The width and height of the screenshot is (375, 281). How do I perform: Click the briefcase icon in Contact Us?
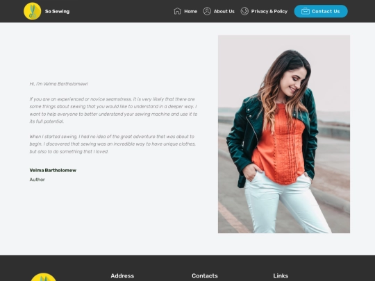pyautogui.click(x=306, y=11)
